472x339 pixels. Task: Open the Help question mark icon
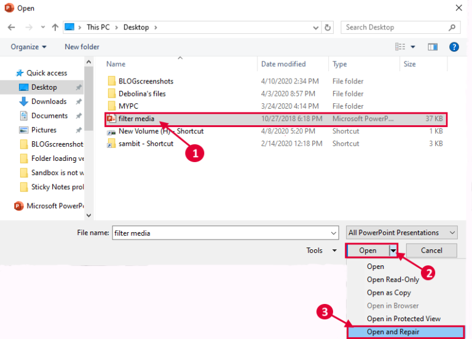click(454, 47)
